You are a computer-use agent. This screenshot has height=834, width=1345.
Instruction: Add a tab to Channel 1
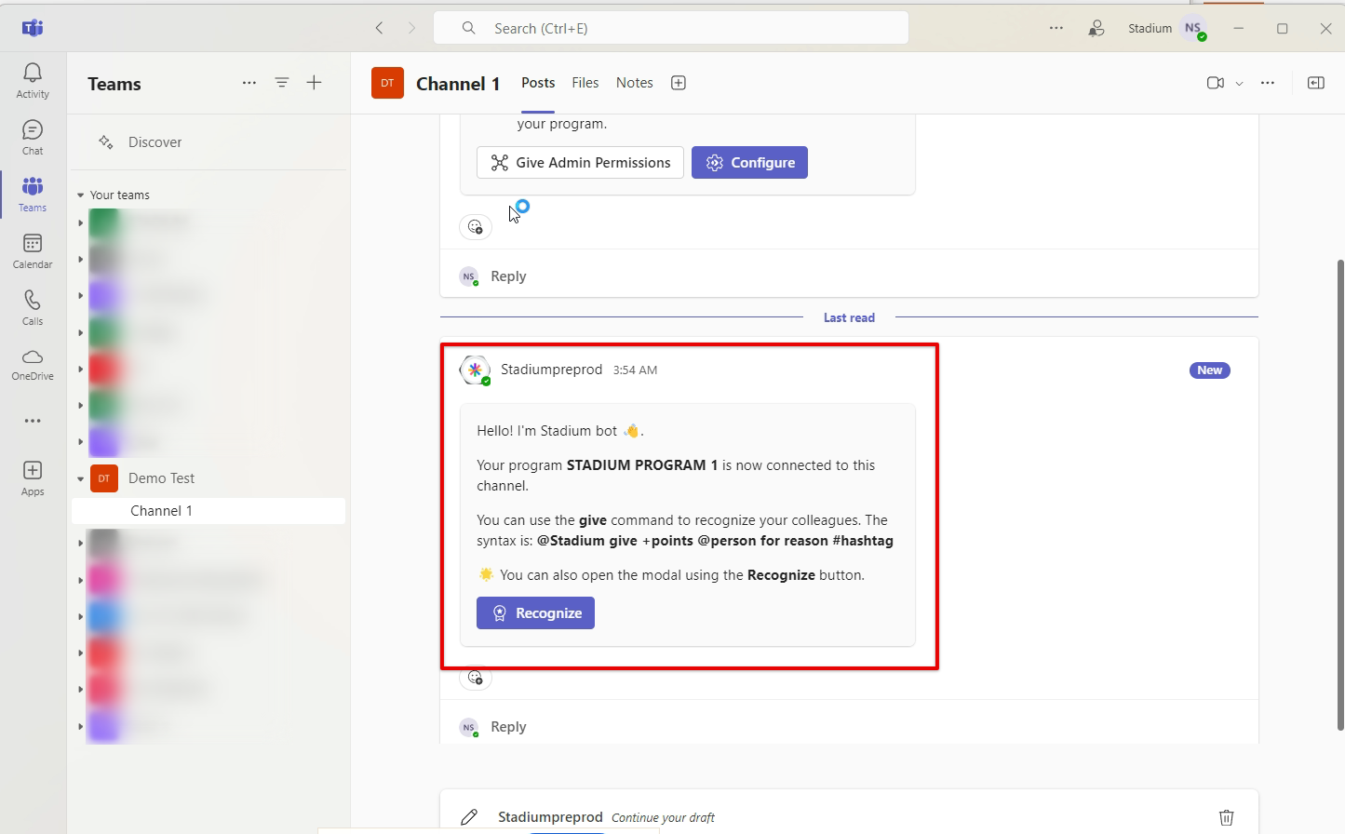tap(679, 83)
